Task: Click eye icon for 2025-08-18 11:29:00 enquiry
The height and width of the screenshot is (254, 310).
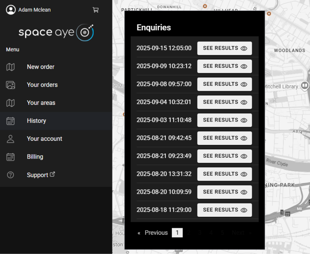Action: [x=244, y=210]
